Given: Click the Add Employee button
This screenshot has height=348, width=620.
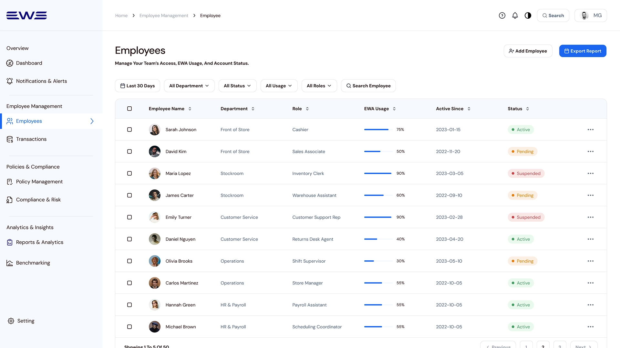Looking at the screenshot, I should pos(528,51).
